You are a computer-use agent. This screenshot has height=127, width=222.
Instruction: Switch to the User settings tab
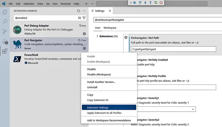click(x=98, y=28)
